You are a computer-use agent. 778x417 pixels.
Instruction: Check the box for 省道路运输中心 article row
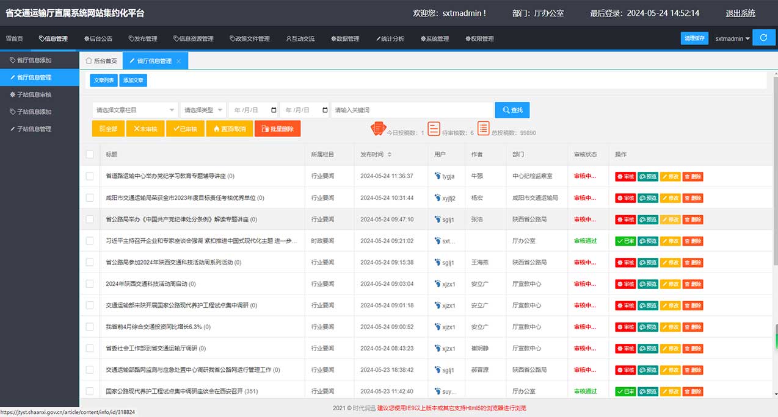(90, 176)
